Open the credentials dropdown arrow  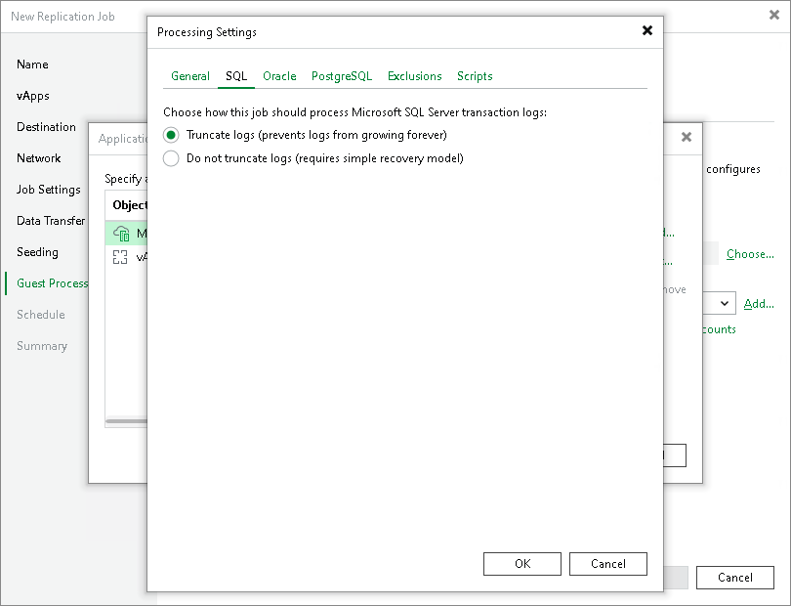coord(725,304)
